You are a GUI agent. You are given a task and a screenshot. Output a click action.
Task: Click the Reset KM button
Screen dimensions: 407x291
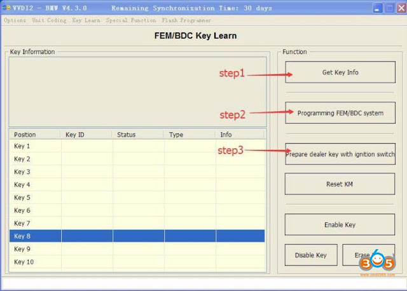pos(340,184)
